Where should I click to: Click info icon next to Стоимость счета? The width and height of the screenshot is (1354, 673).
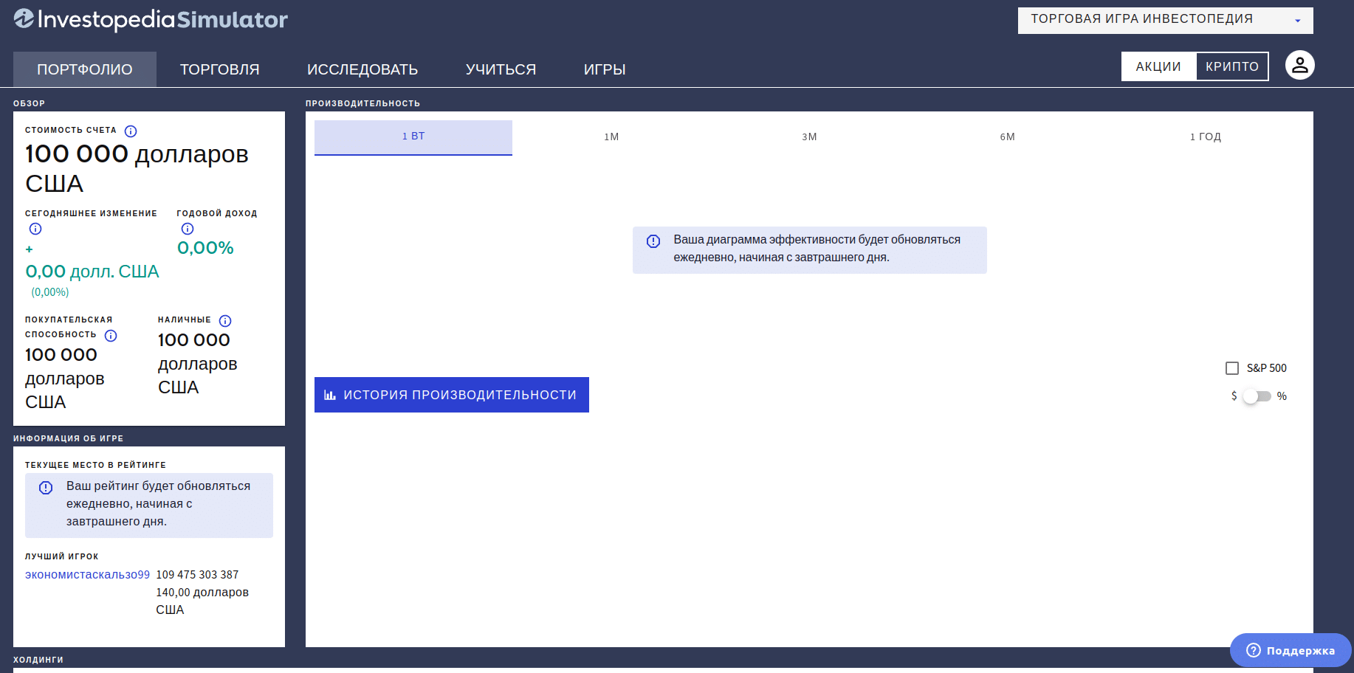[131, 131]
